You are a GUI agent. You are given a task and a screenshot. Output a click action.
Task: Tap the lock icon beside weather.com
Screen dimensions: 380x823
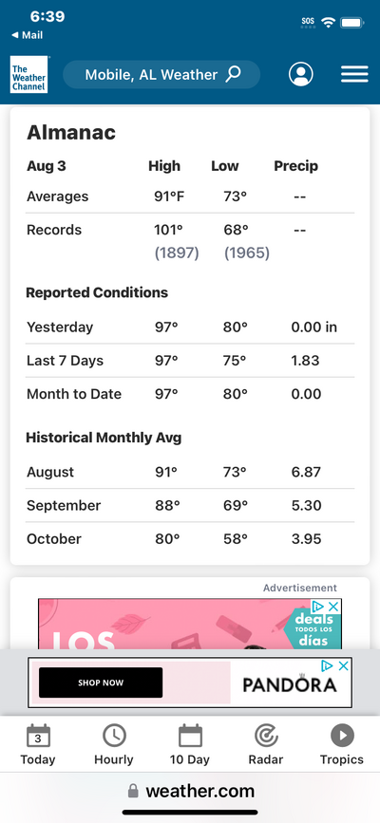[134, 791]
